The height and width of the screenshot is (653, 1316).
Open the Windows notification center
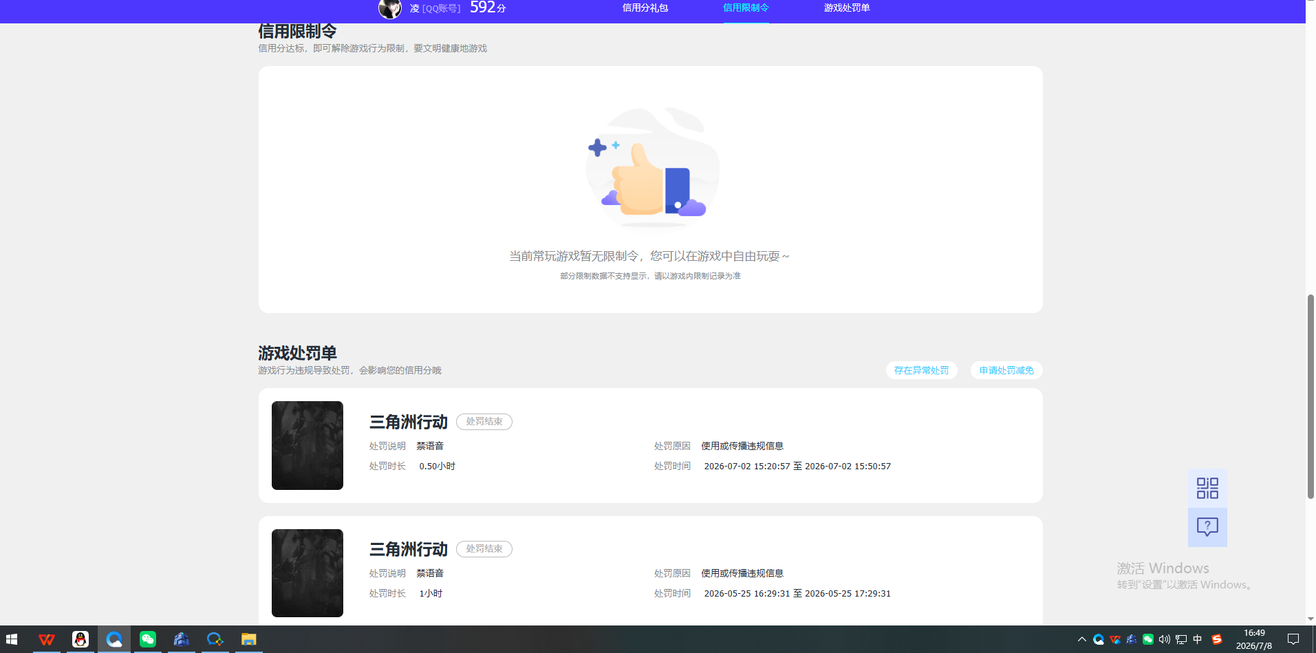coord(1293,639)
